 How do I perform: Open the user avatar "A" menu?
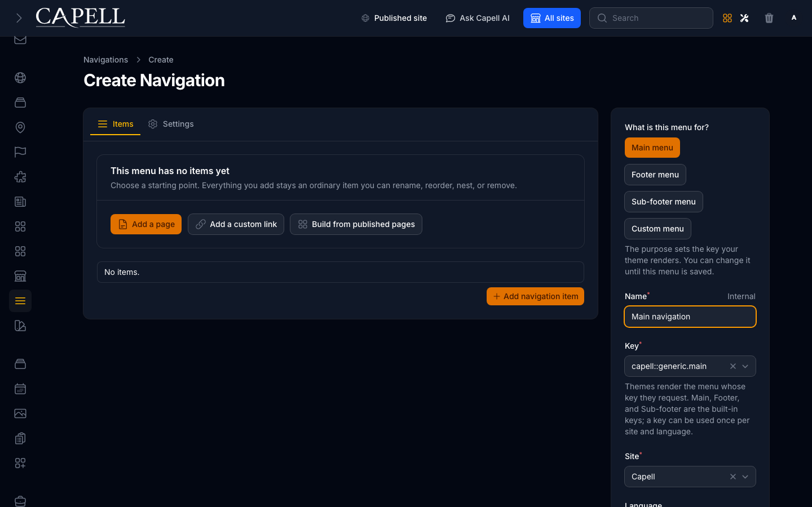coord(794,18)
